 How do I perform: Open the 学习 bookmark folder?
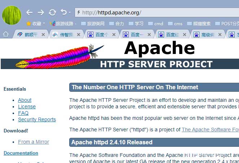tap(136, 24)
